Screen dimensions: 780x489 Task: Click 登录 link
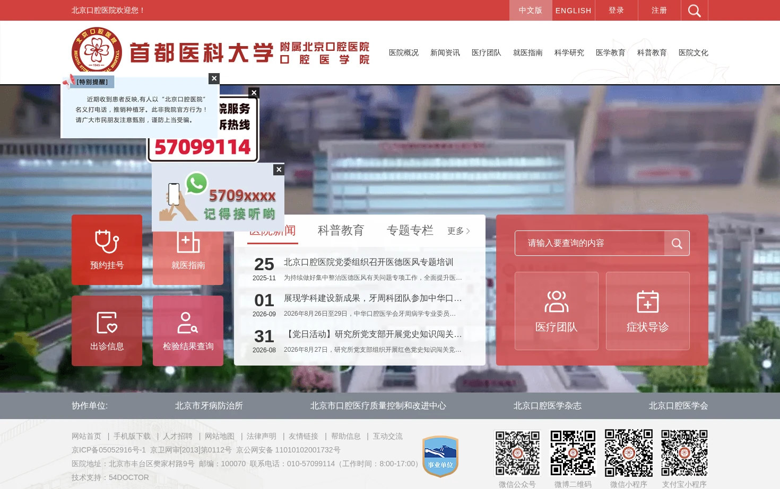click(x=617, y=11)
